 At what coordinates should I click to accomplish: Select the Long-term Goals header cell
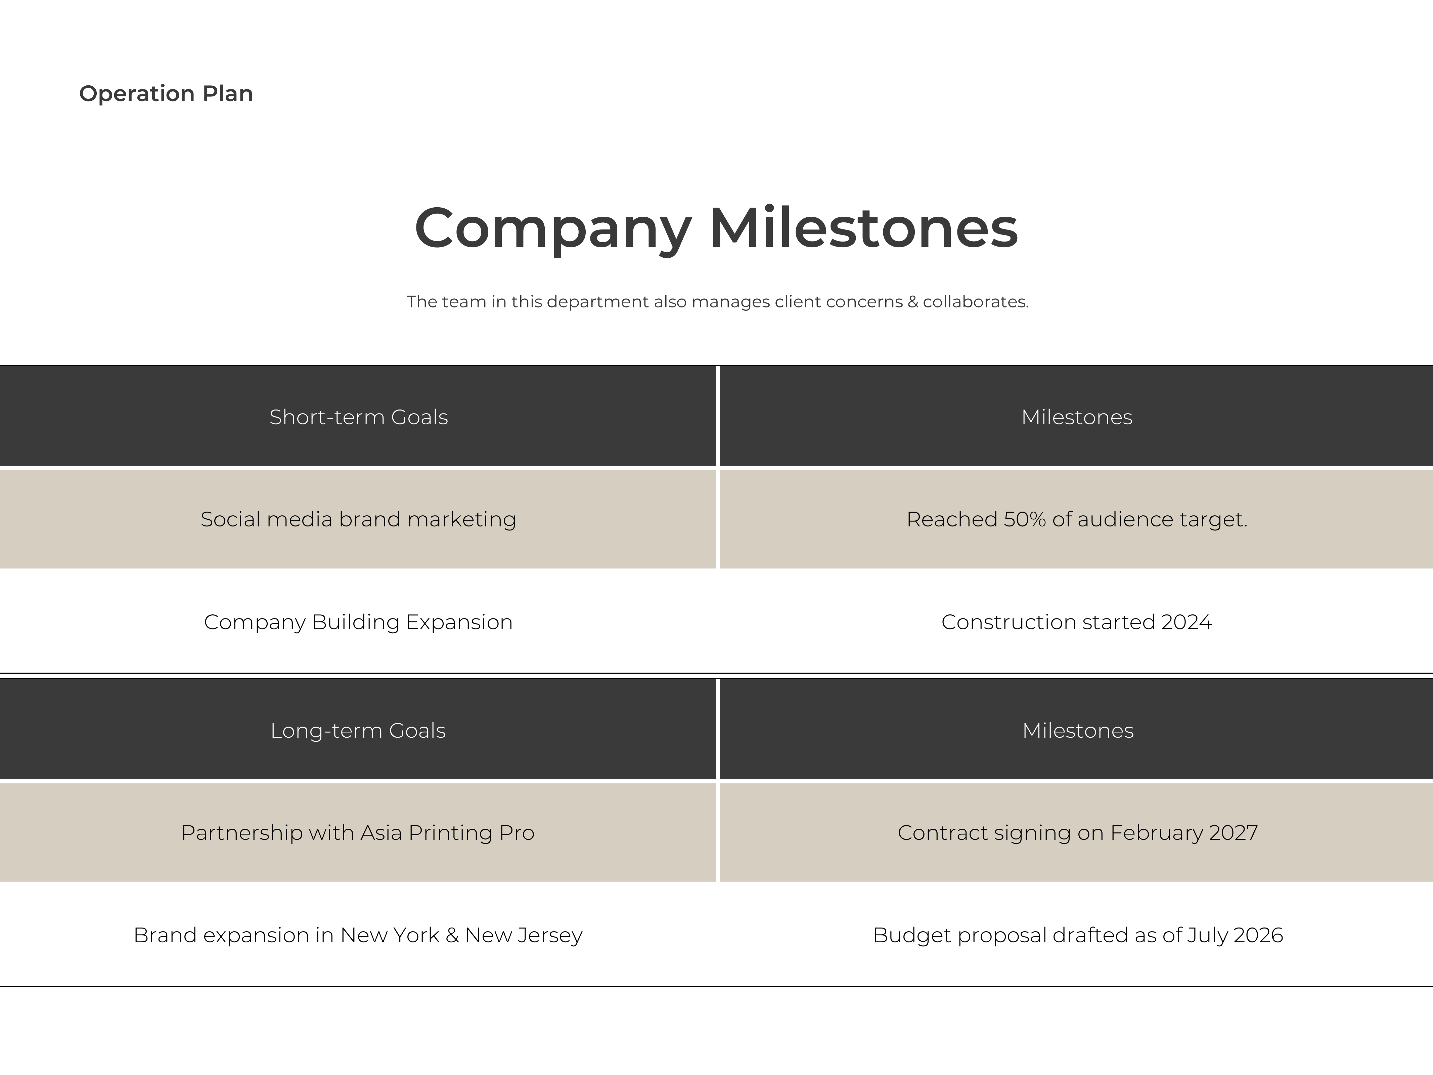(358, 730)
